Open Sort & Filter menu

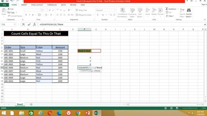182,13
